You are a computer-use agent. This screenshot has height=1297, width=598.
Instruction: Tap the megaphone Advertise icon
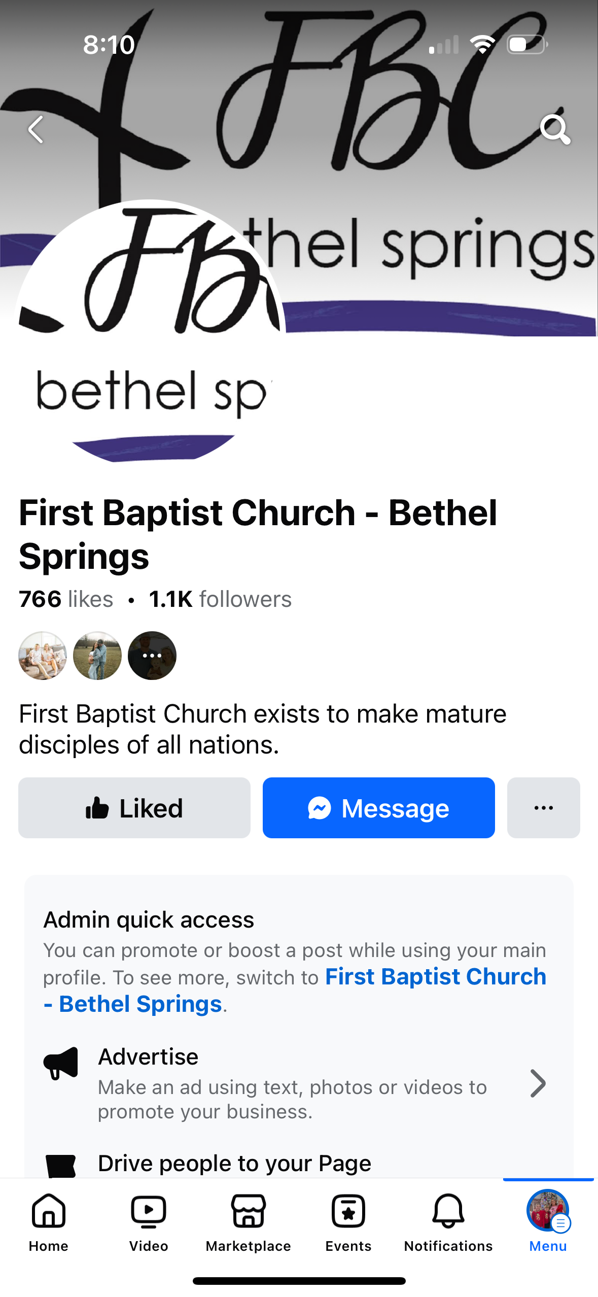61,1063
